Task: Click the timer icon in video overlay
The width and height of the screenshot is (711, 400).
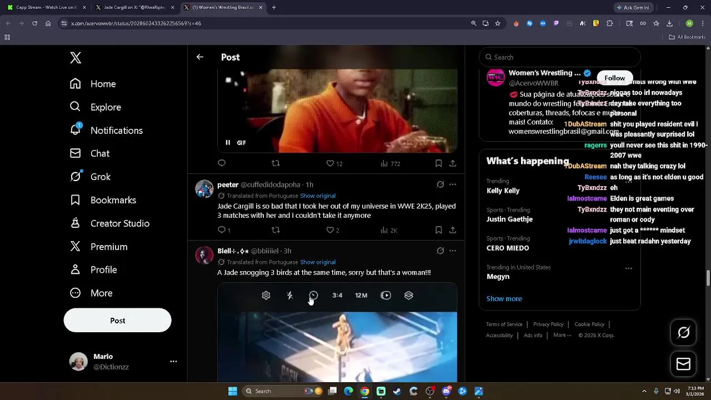Action: tap(313, 296)
